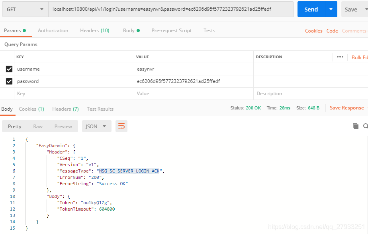
Task: Click the password hash value cell
Action: (194, 81)
